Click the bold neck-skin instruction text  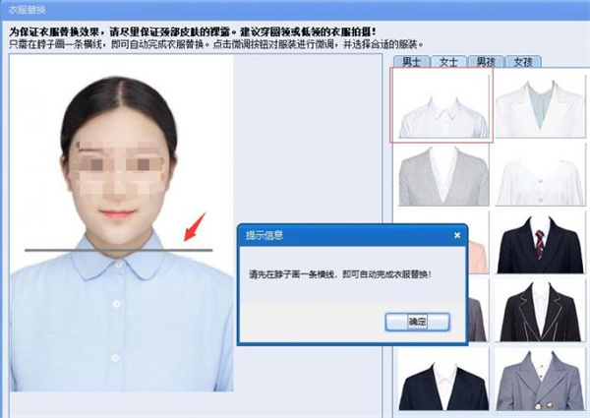[x=193, y=31]
